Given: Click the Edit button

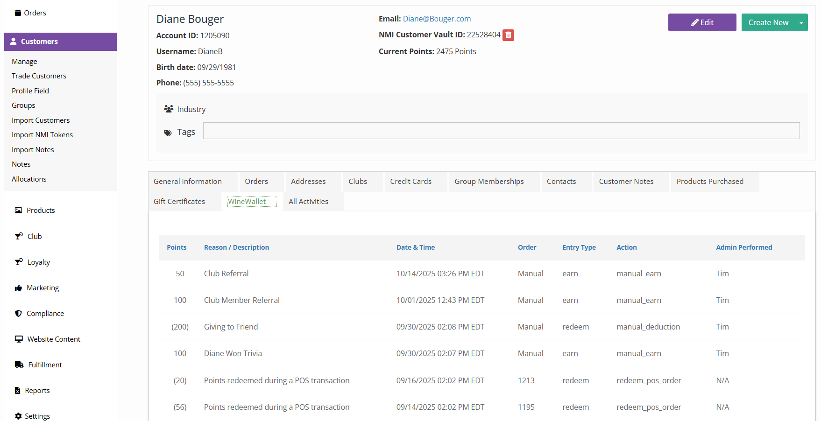Looking at the screenshot, I should (x=702, y=22).
